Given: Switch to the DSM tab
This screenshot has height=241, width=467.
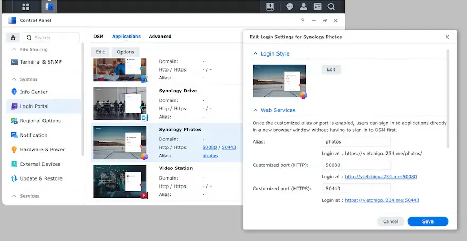Looking at the screenshot, I should click(98, 37).
